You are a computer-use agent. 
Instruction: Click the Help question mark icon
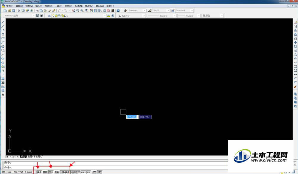[118, 11]
